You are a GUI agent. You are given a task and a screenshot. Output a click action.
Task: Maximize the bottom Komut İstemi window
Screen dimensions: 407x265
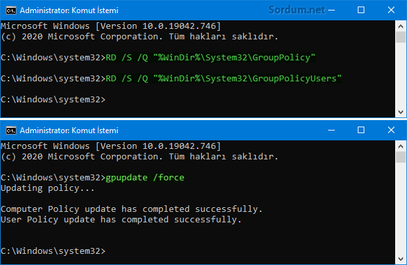tap(361, 130)
